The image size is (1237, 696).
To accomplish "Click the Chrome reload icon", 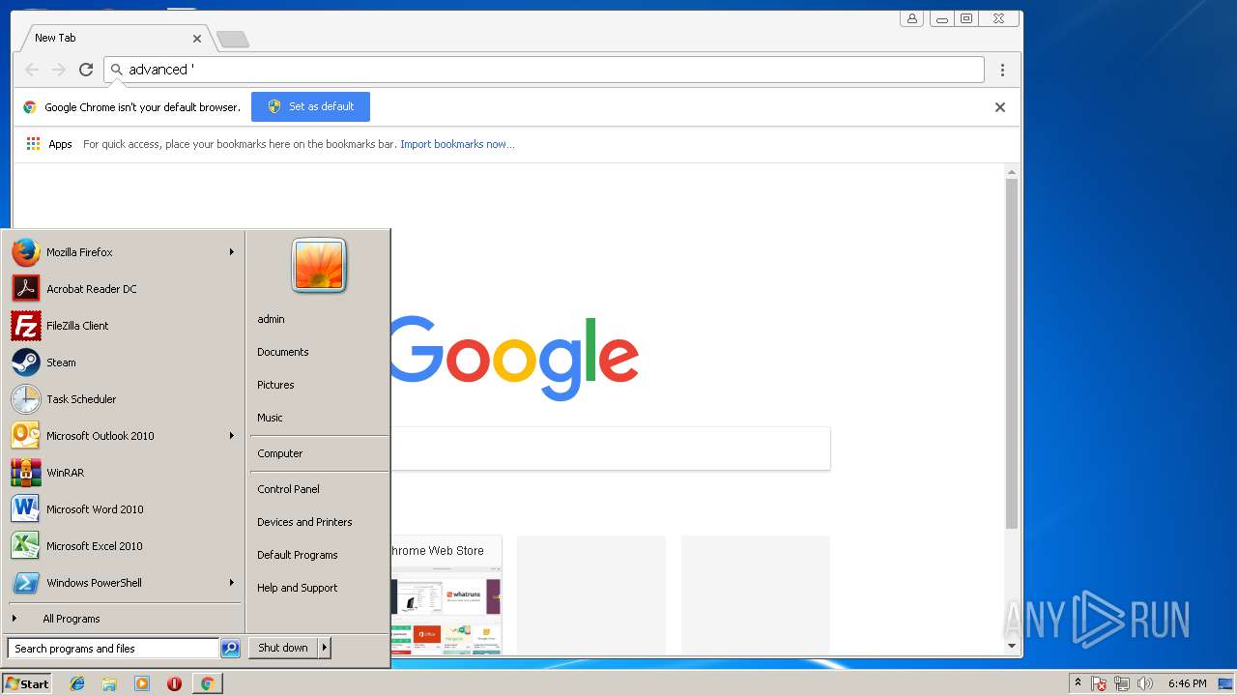I will (x=86, y=70).
